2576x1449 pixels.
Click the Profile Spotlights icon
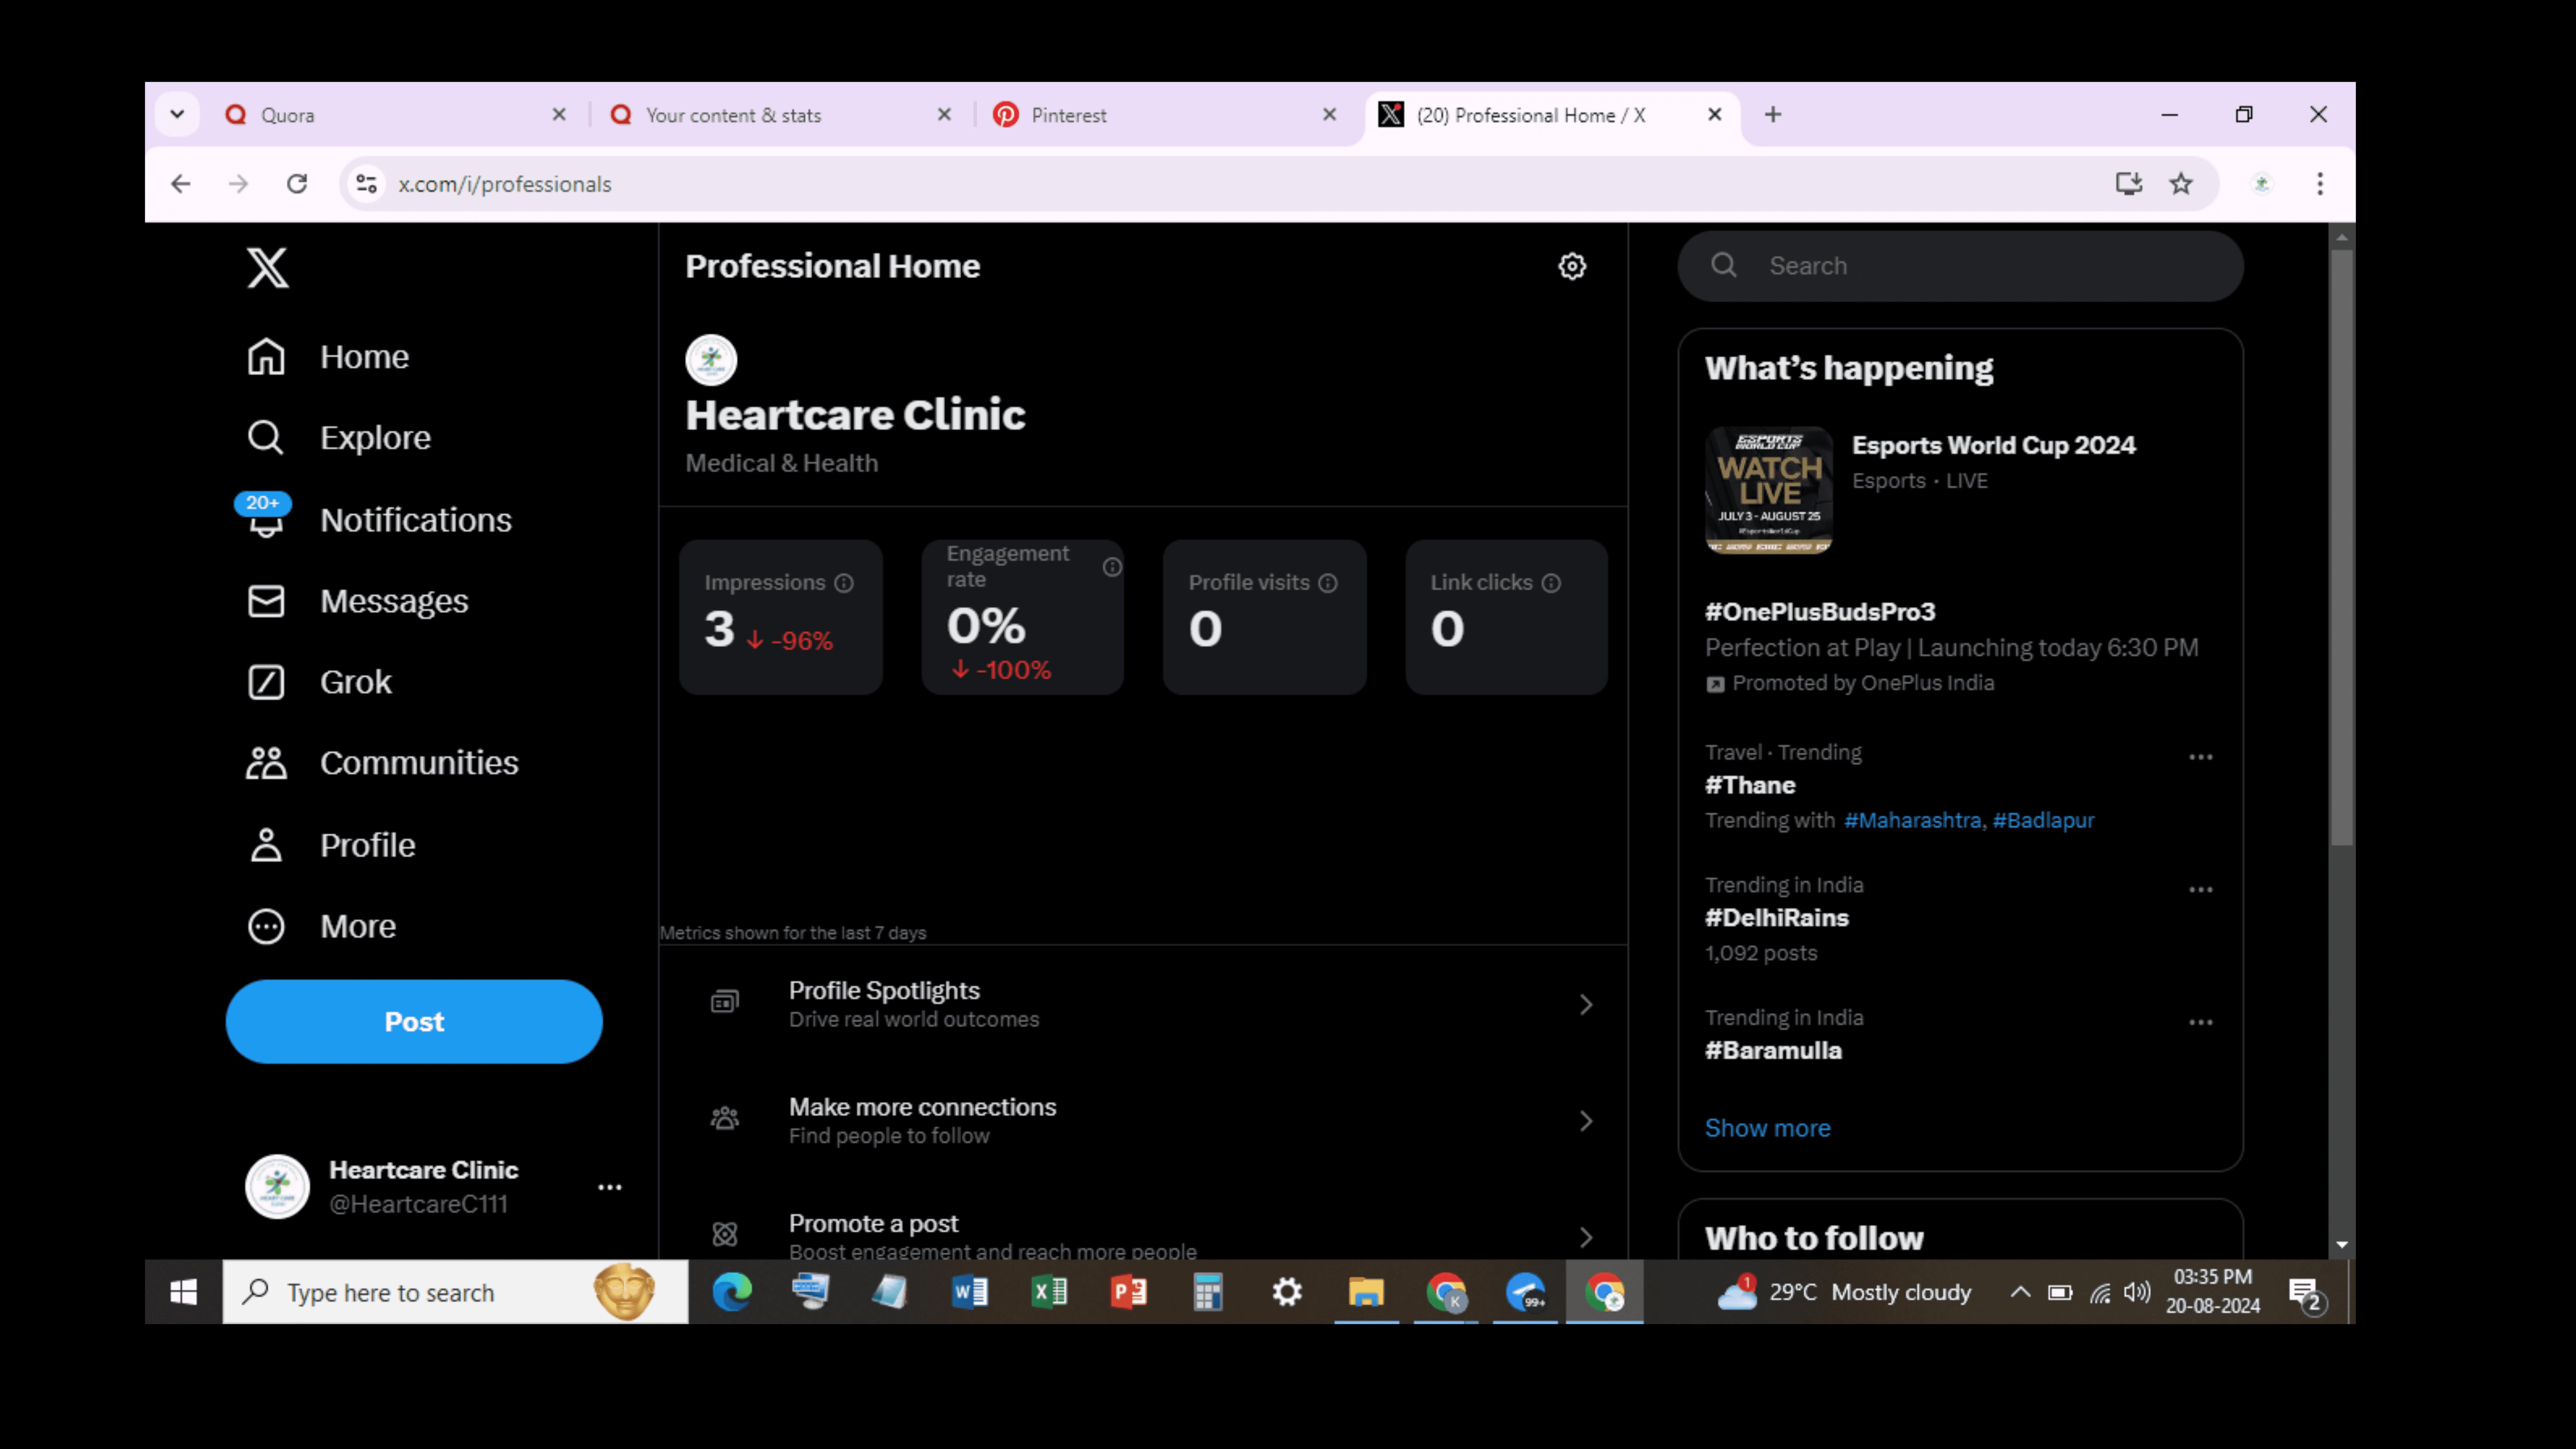(x=725, y=1002)
